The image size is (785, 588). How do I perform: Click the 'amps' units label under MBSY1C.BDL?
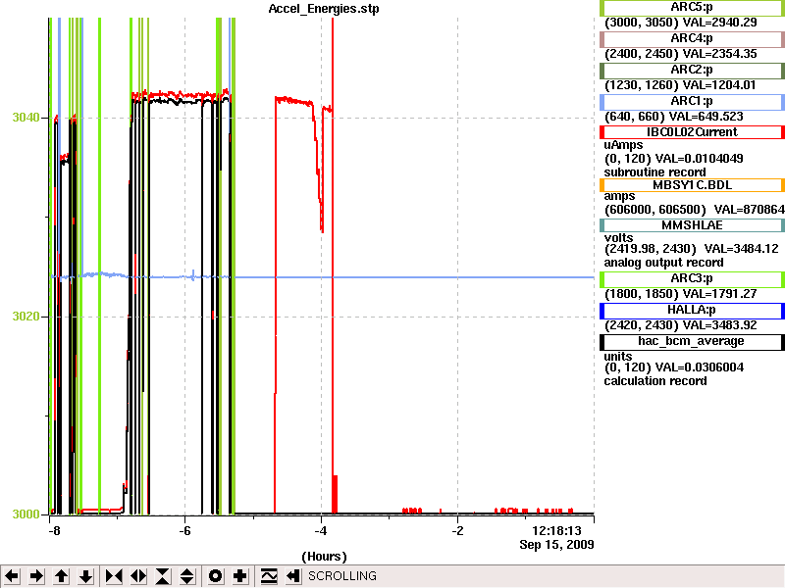[619, 197]
